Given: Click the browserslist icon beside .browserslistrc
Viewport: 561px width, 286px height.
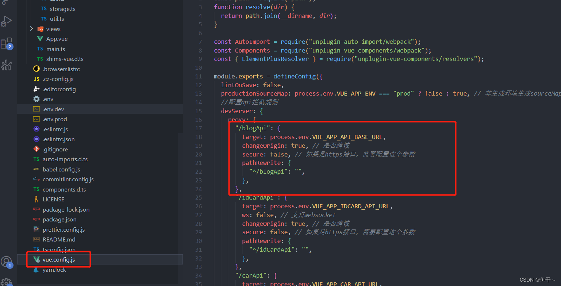Looking at the screenshot, I should (36, 69).
